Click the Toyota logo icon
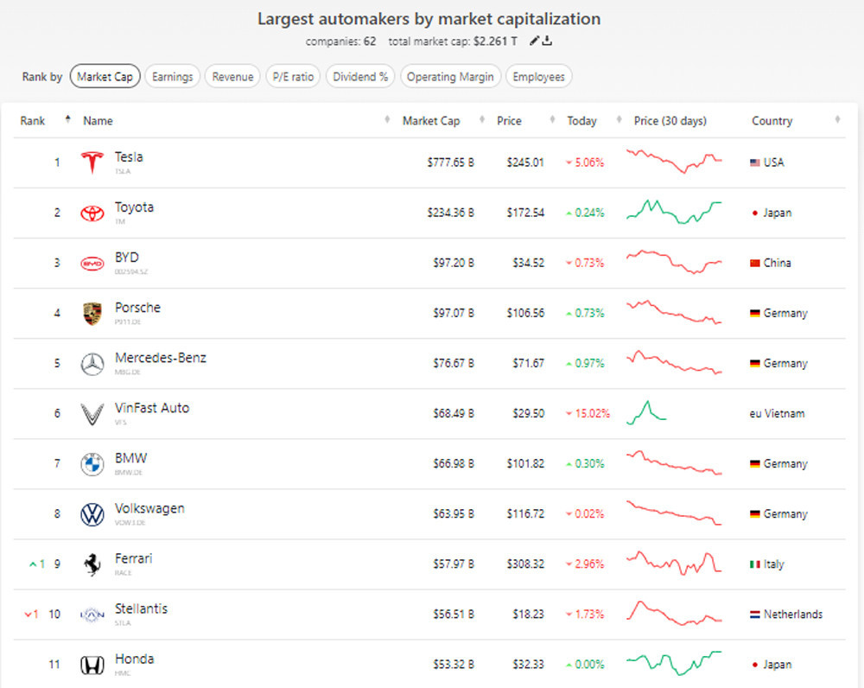The height and width of the screenshot is (688, 864). 92,213
